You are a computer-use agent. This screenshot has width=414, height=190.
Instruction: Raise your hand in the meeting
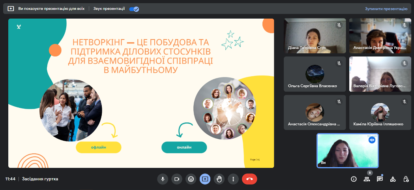tap(219, 179)
